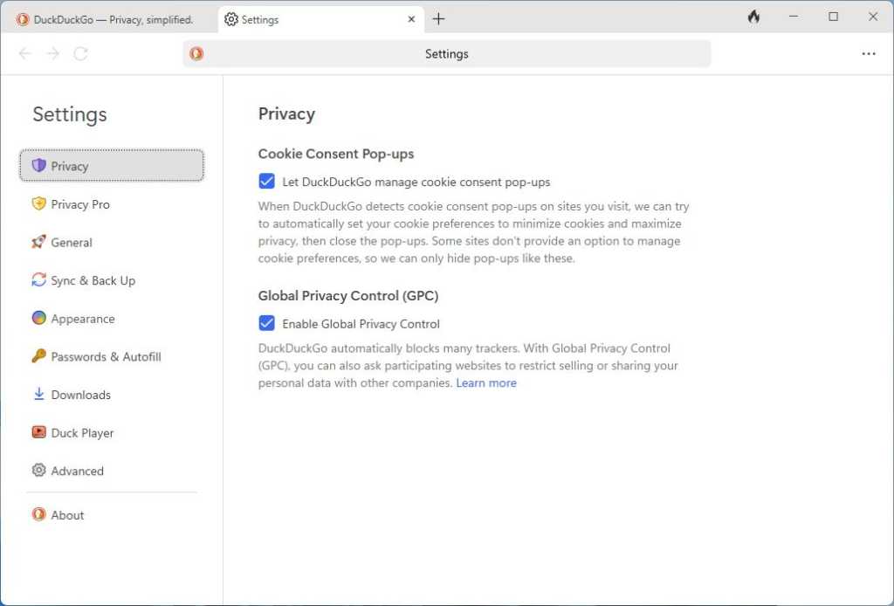Screen dimensions: 894x606
Task: Uncheck Enable Global Privacy Control
Action: coord(267,323)
